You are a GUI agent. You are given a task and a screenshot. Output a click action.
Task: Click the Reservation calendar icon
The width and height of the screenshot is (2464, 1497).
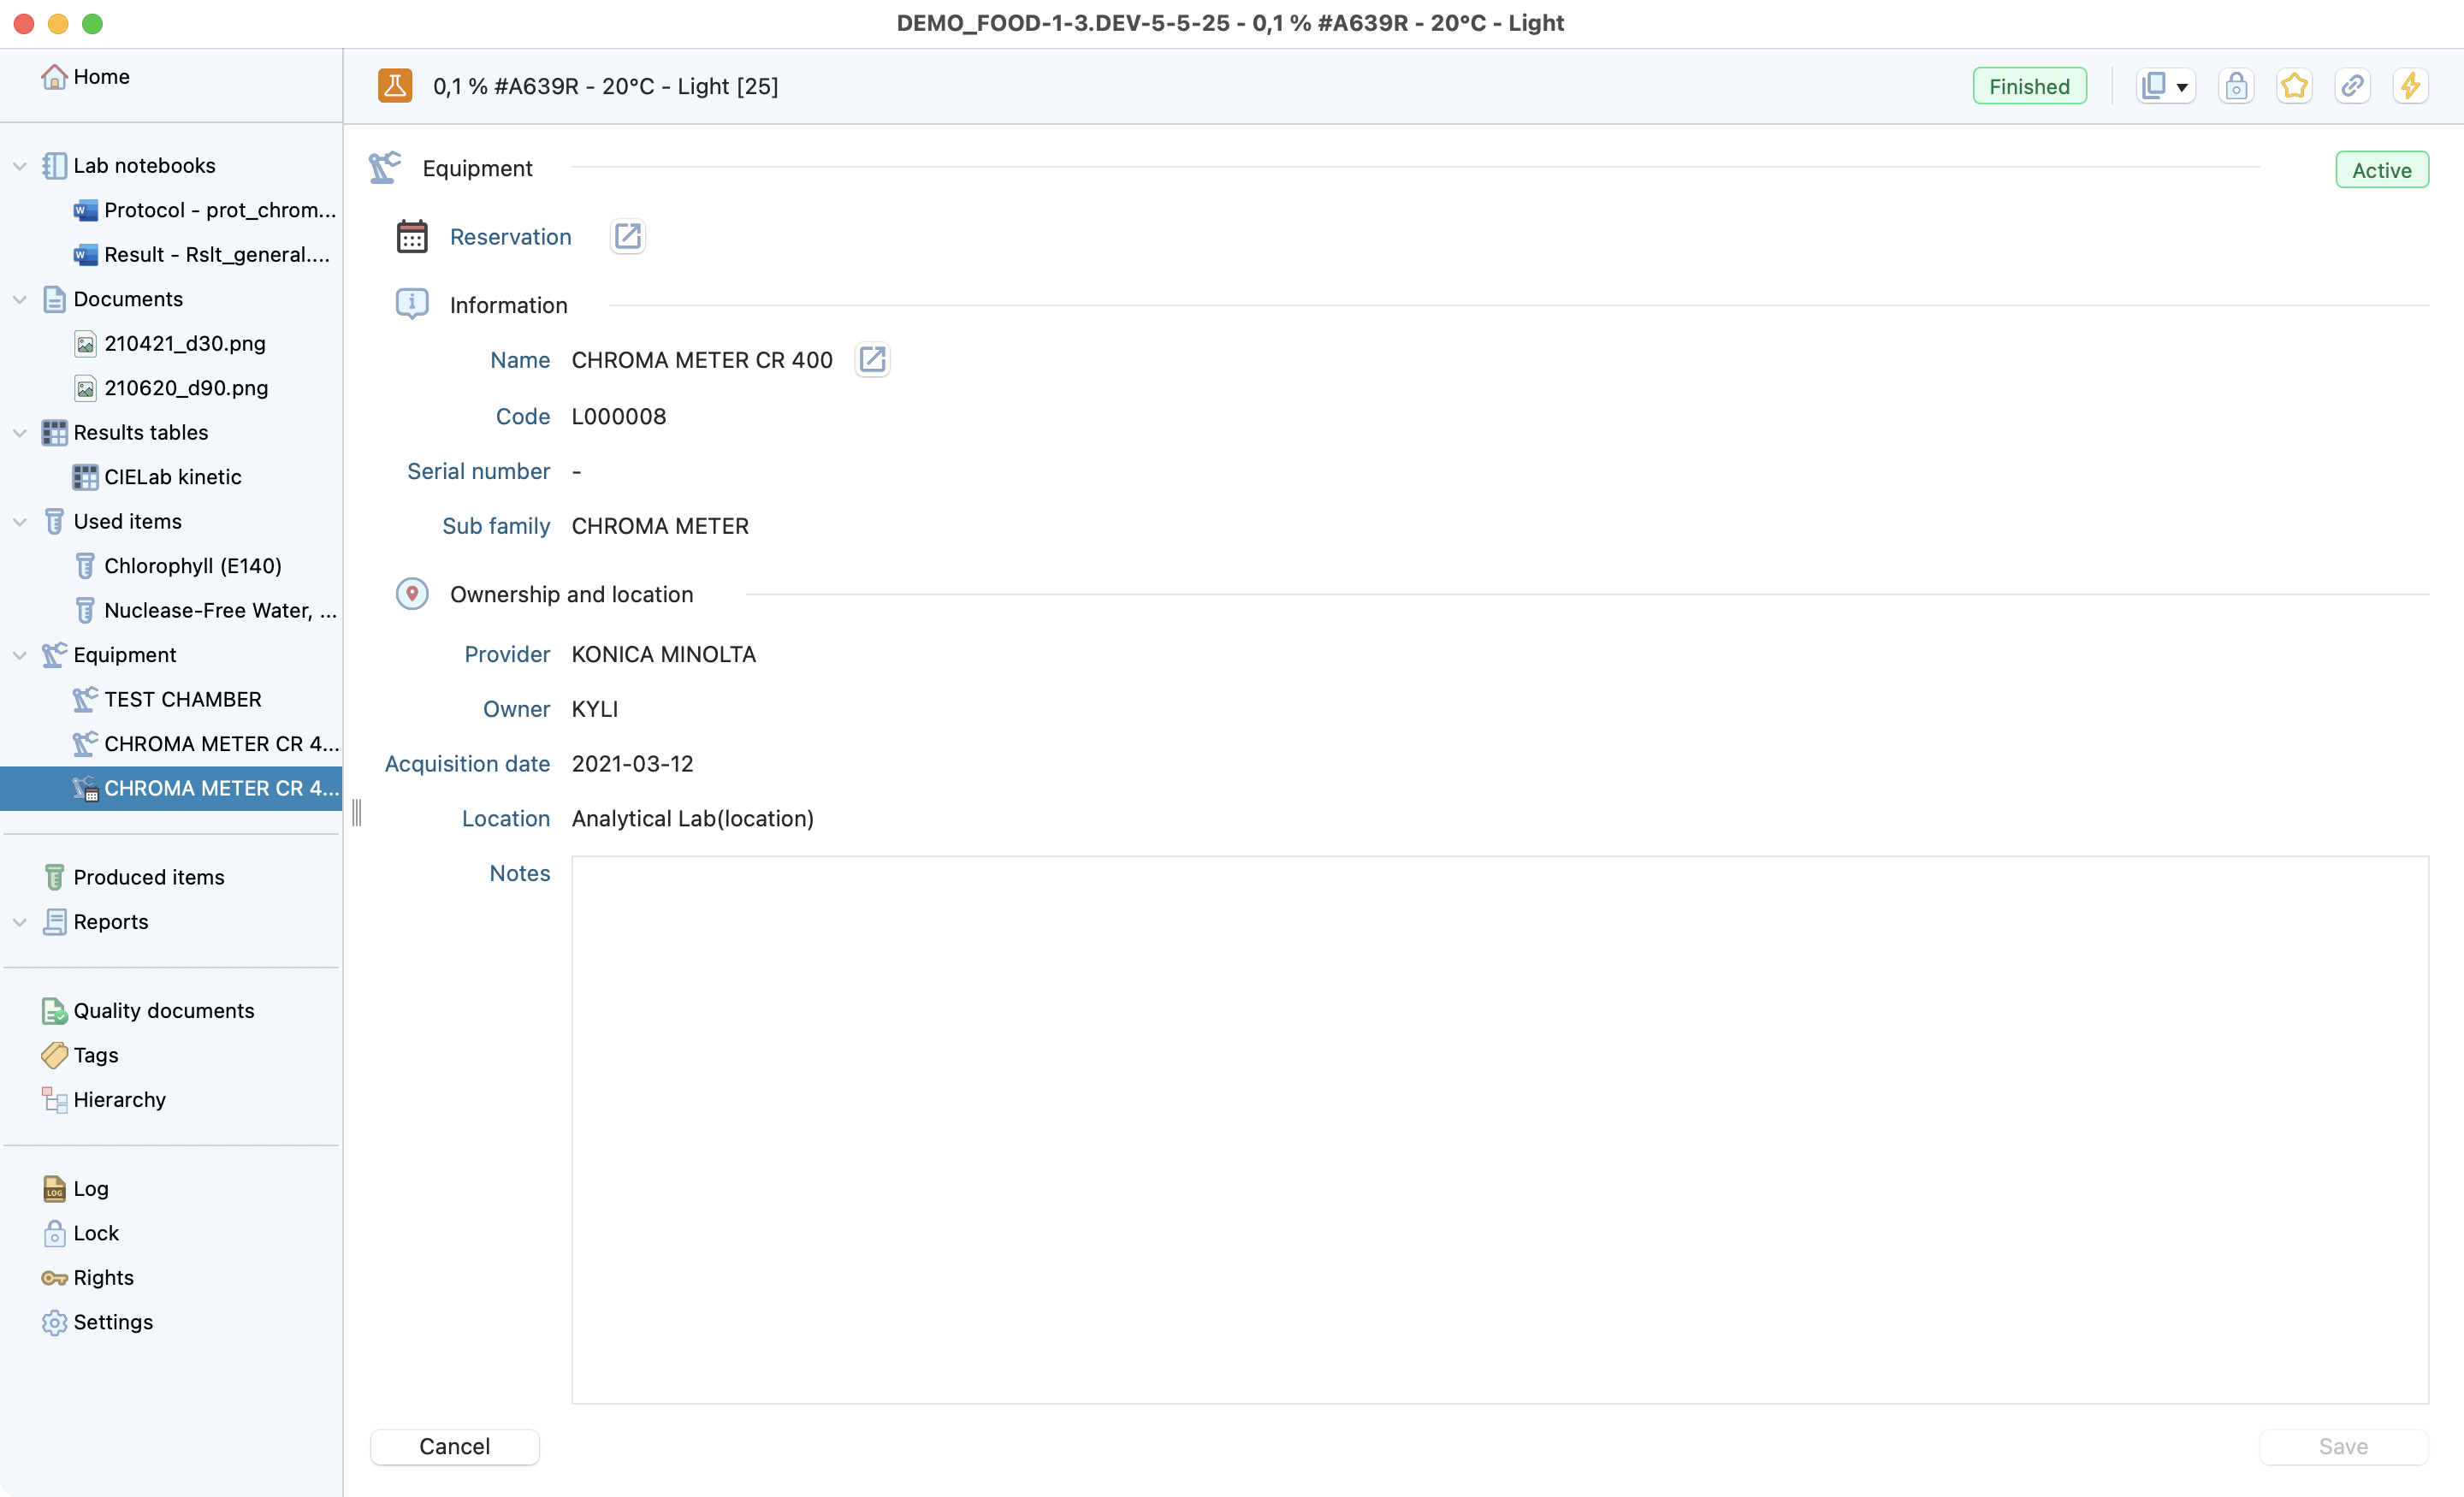(x=412, y=237)
